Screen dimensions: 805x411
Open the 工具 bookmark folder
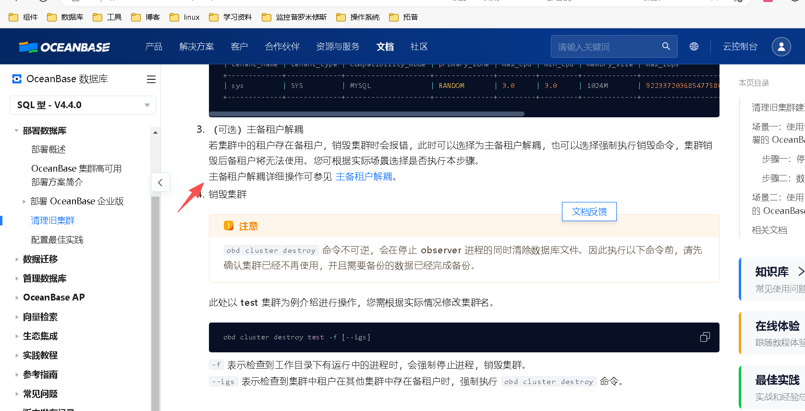click(108, 17)
